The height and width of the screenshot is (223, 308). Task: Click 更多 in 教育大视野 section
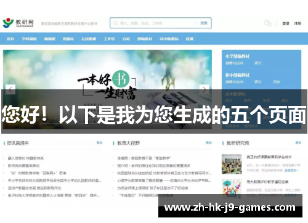pyautogui.click(x=209, y=142)
